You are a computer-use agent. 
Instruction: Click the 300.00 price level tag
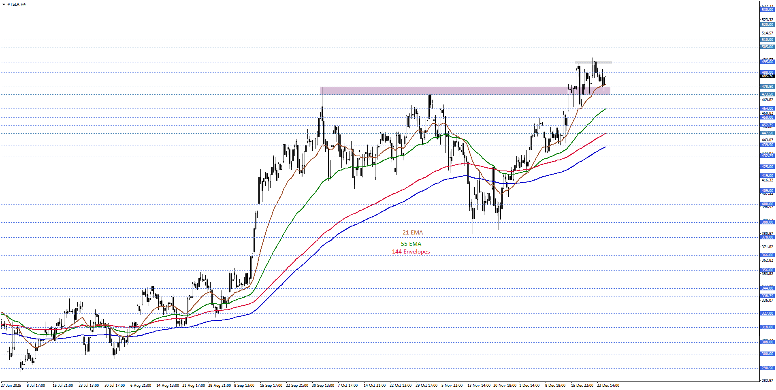coord(767,354)
